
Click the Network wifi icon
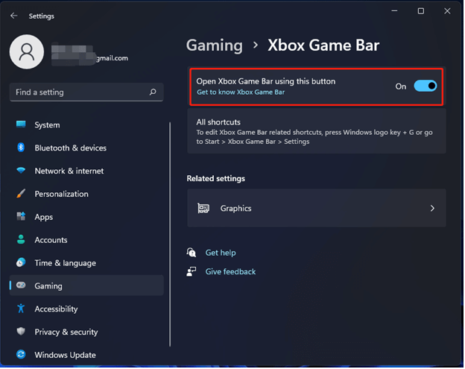coord(21,171)
